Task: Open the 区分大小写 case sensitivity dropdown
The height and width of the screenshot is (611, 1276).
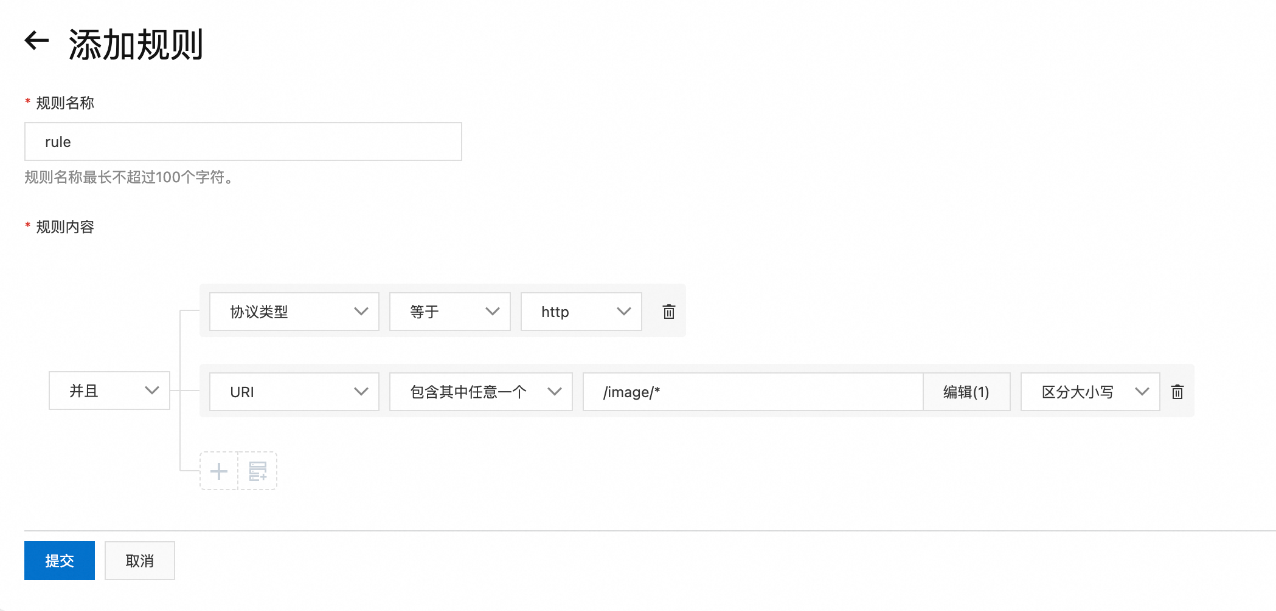Action: pos(1090,392)
